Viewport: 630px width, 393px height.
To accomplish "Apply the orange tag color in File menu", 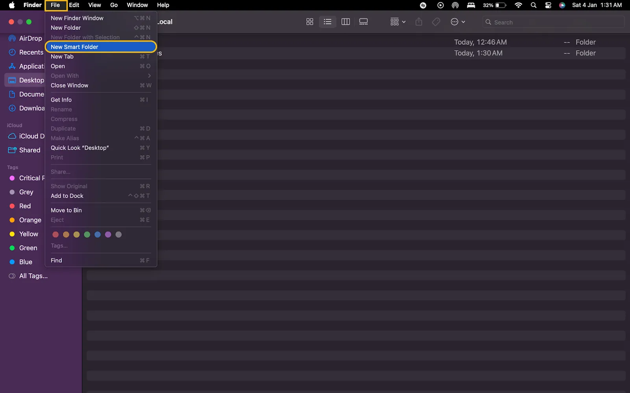I will point(66,235).
